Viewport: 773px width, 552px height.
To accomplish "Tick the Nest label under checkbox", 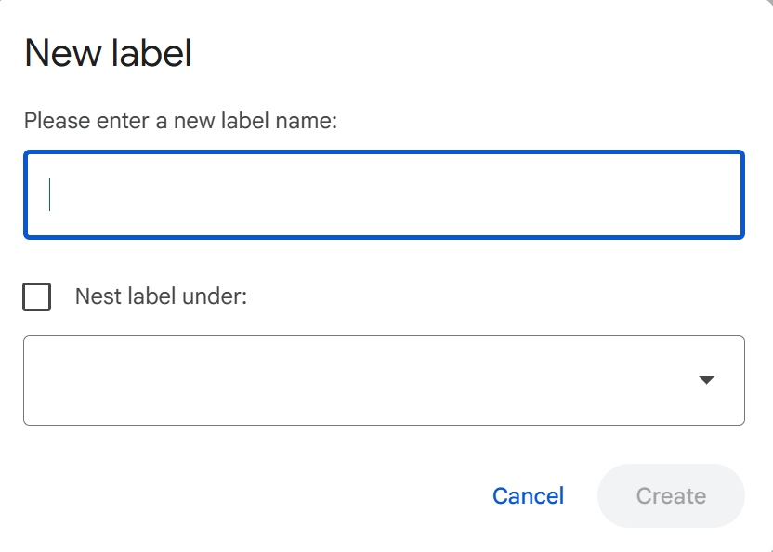I will point(37,297).
